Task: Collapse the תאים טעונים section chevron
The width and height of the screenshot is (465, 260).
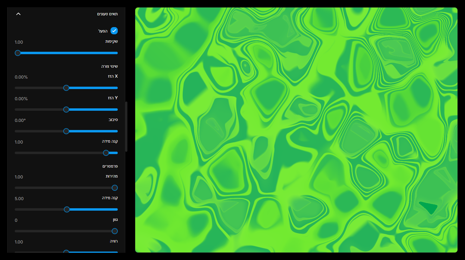Action: (18, 14)
